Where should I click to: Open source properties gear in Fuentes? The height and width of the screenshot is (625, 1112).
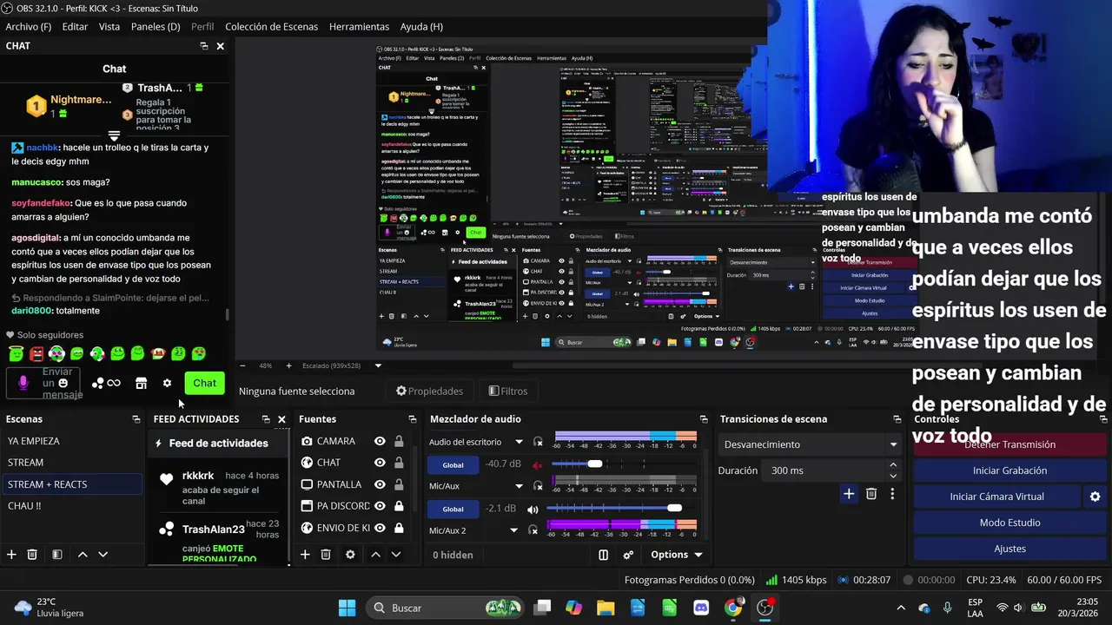click(350, 555)
